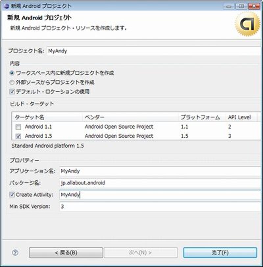Click the Android 1.1 target name
This screenshot has width=263, height=267.
[38, 127]
